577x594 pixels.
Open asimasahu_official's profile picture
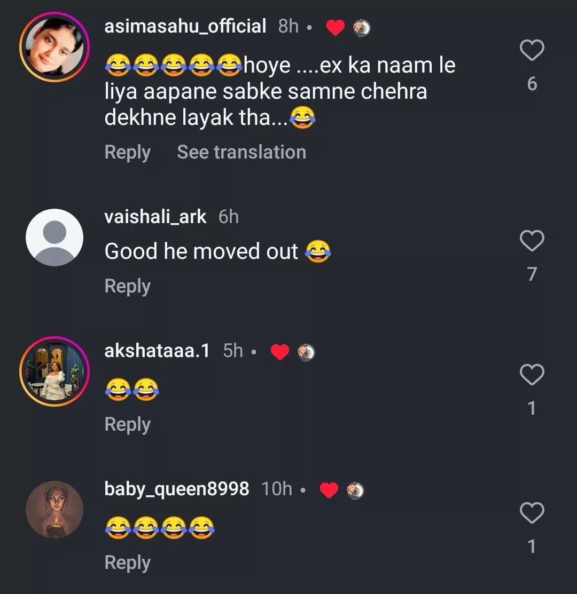point(54,47)
